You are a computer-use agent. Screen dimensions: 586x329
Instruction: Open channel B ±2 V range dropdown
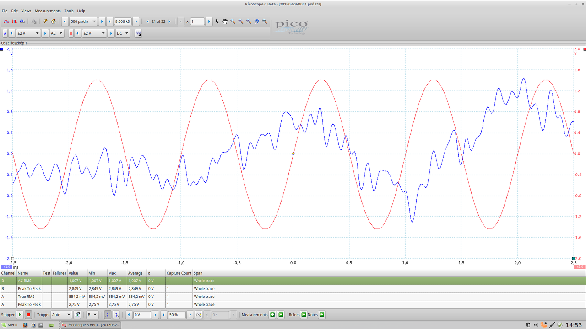coord(94,33)
